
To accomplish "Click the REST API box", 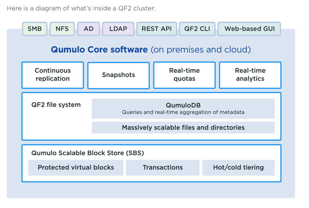I will 157,29.
